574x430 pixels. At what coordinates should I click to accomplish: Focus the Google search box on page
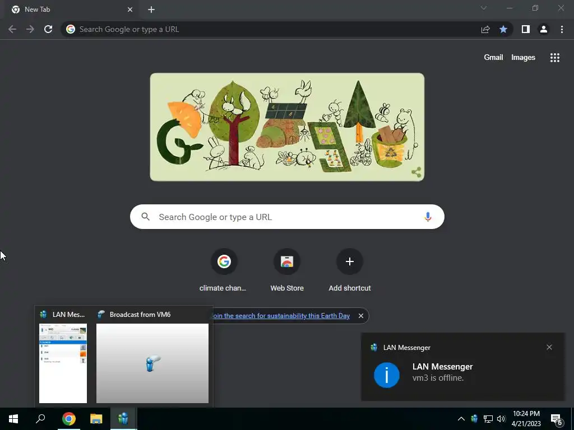coord(287,217)
